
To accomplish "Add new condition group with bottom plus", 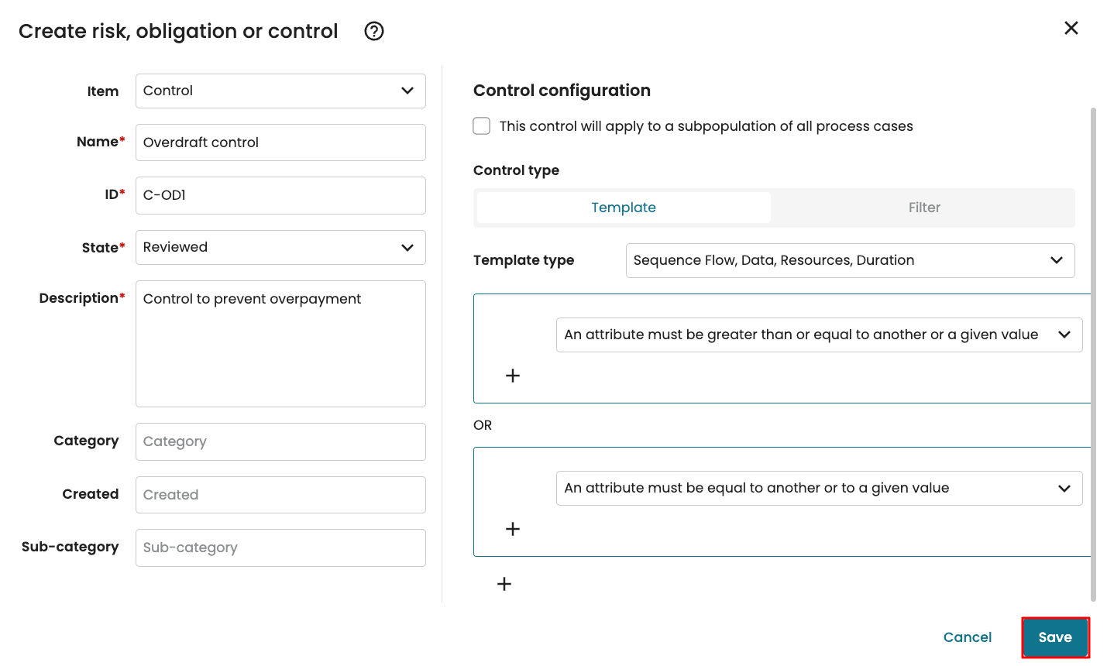I will 504,584.
